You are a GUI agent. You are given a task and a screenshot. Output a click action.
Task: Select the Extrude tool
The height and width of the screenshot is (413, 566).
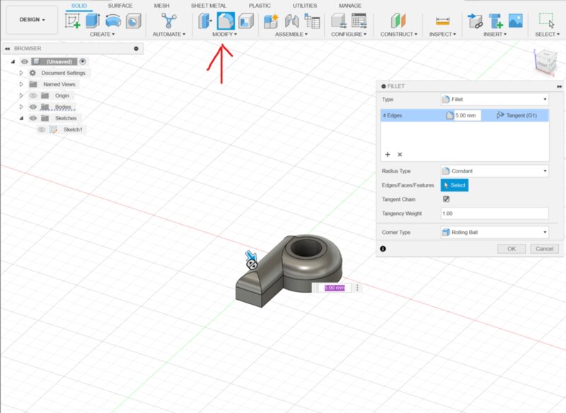pos(93,21)
